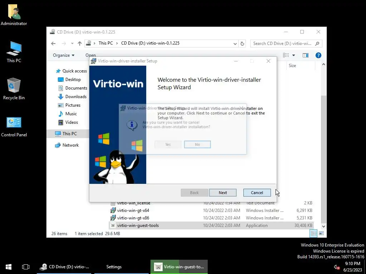Expand the address bar history dropdown
366x274 pixels.
pyautogui.click(x=235, y=44)
